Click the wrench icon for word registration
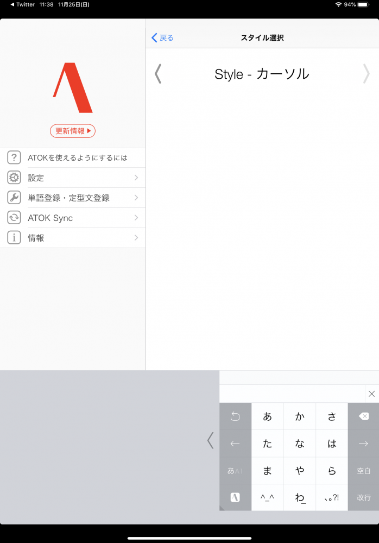The width and height of the screenshot is (379, 543). tap(14, 198)
